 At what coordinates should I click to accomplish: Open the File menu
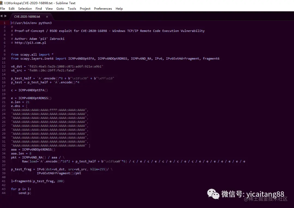2,9
